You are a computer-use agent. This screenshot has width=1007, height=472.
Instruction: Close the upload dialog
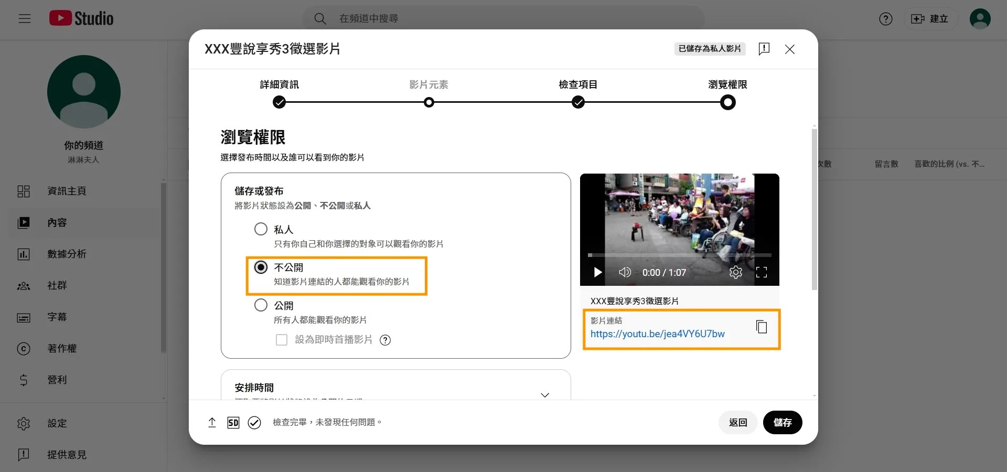(x=790, y=49)
